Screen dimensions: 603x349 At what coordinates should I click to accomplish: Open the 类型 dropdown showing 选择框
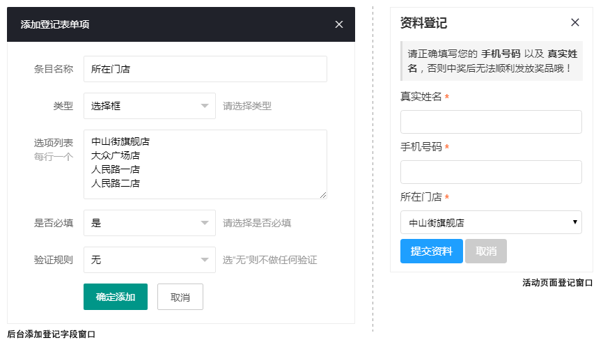point(150,106)
